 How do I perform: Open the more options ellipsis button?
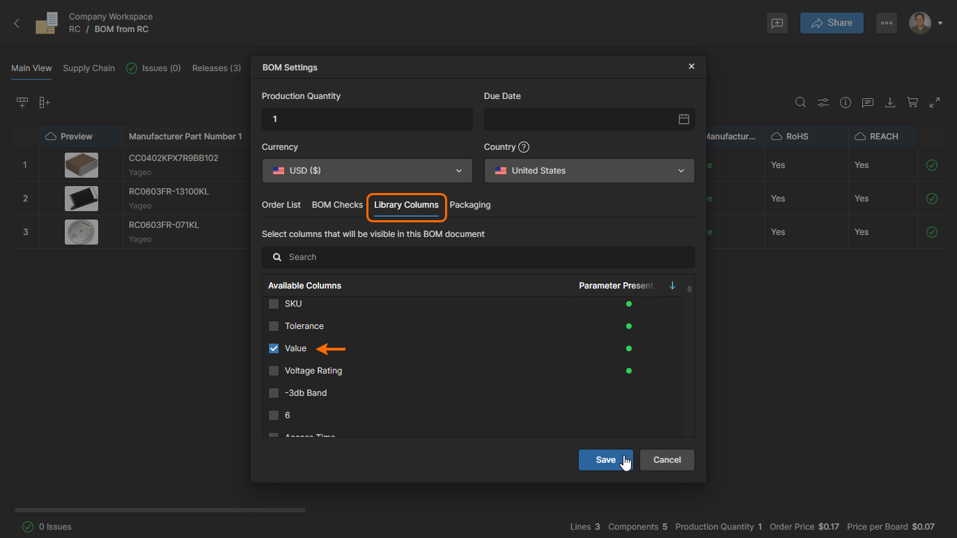[886, 23]
